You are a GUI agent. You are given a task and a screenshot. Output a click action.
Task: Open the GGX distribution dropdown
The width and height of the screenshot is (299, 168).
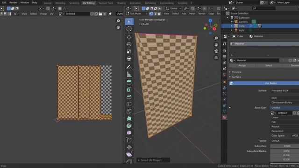point(285,98)
